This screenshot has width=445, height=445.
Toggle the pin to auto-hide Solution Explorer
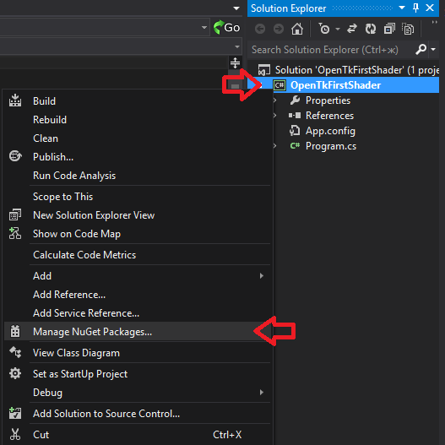[x=415, y=8]
